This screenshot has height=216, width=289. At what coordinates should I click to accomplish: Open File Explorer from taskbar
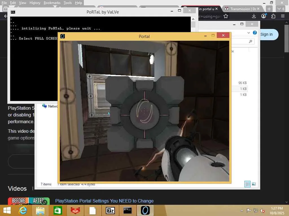click(x=40, y=210)
